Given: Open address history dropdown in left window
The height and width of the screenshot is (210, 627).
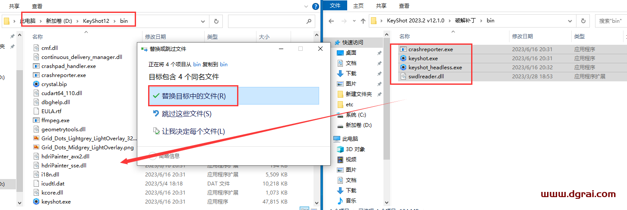Looking at the screenshot, I should coord(204,21).
